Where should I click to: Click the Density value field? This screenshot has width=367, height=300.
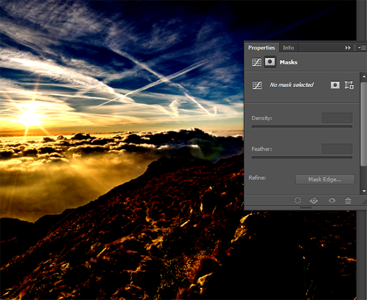337,118
